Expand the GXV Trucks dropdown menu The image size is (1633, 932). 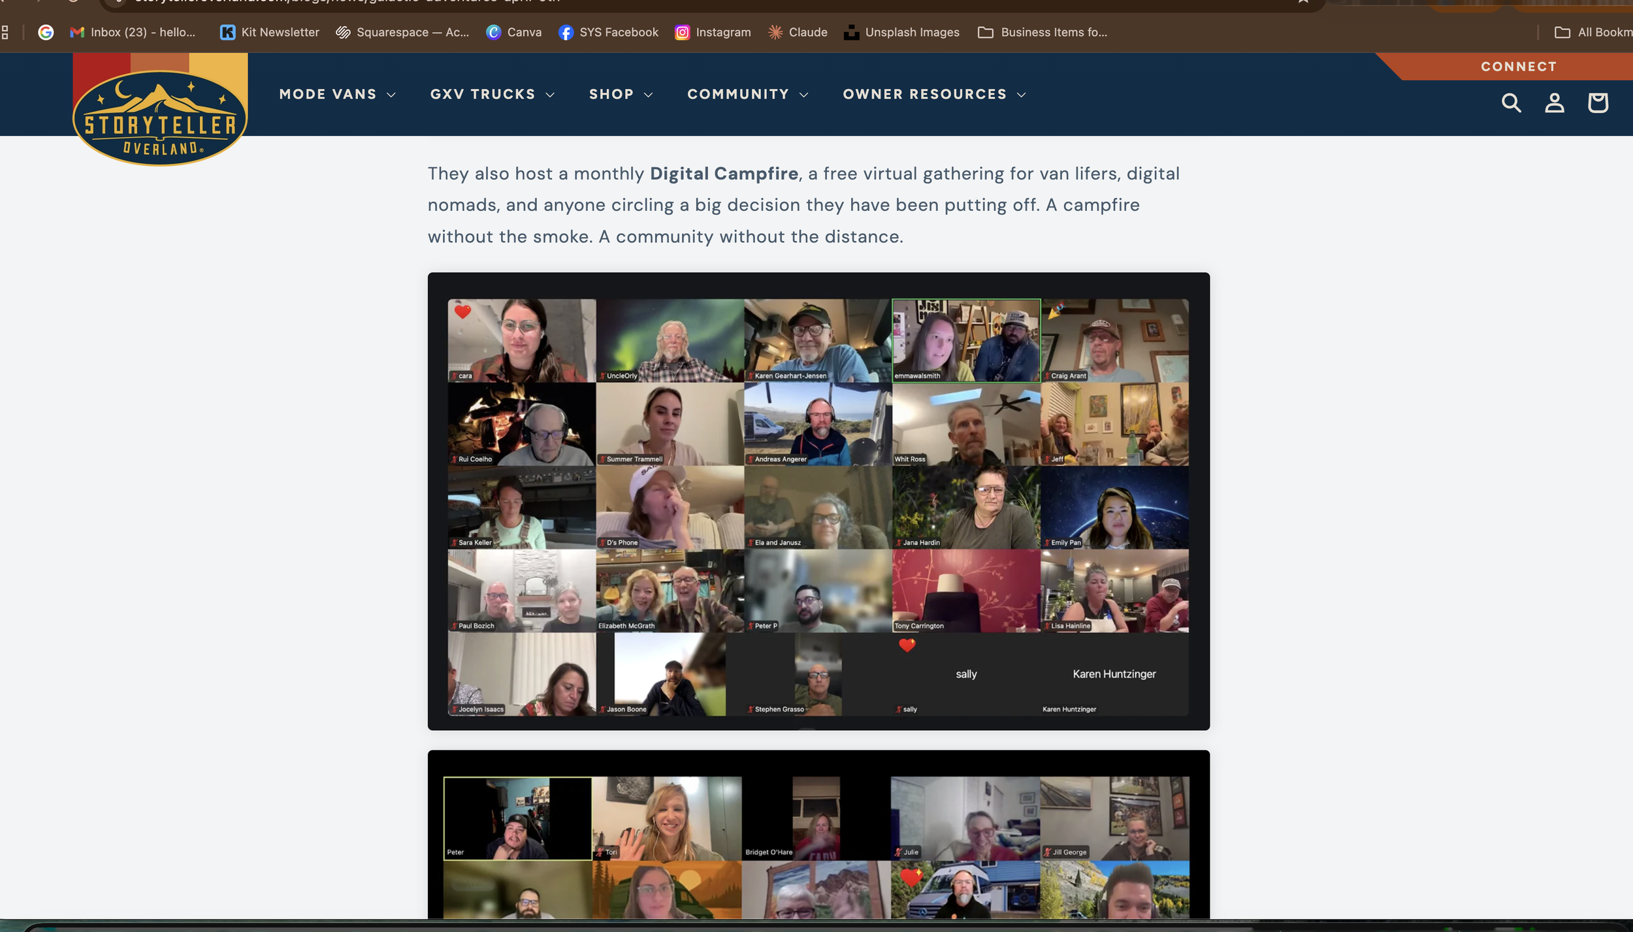492,94
